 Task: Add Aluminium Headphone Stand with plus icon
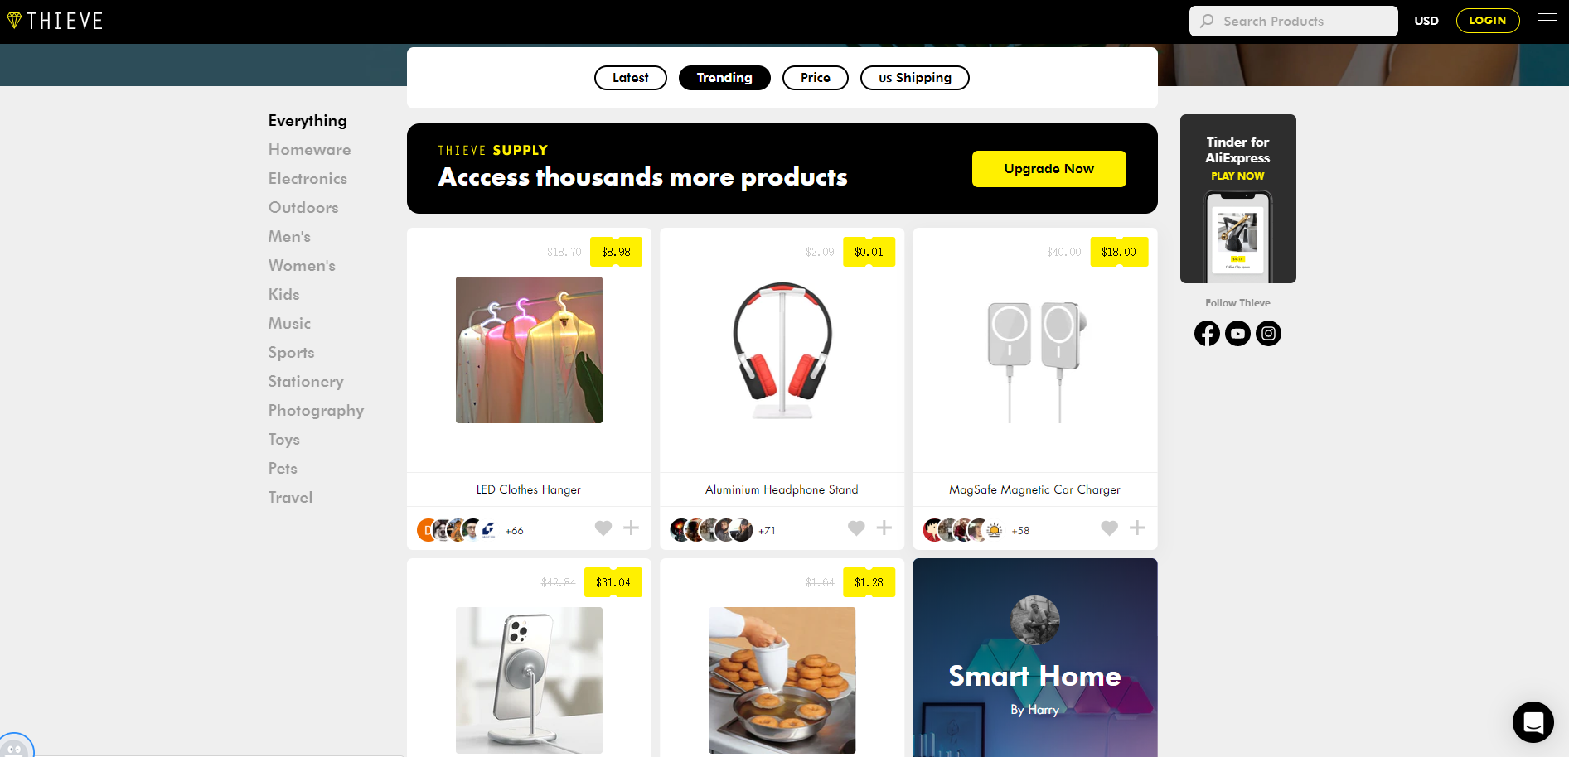coord(884,528)
